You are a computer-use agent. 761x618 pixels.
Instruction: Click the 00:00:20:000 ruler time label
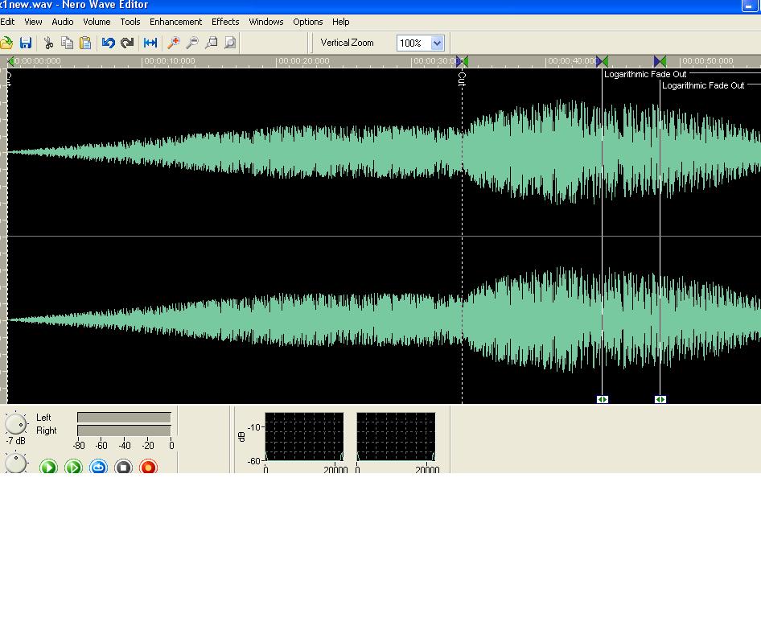[304, 61]
